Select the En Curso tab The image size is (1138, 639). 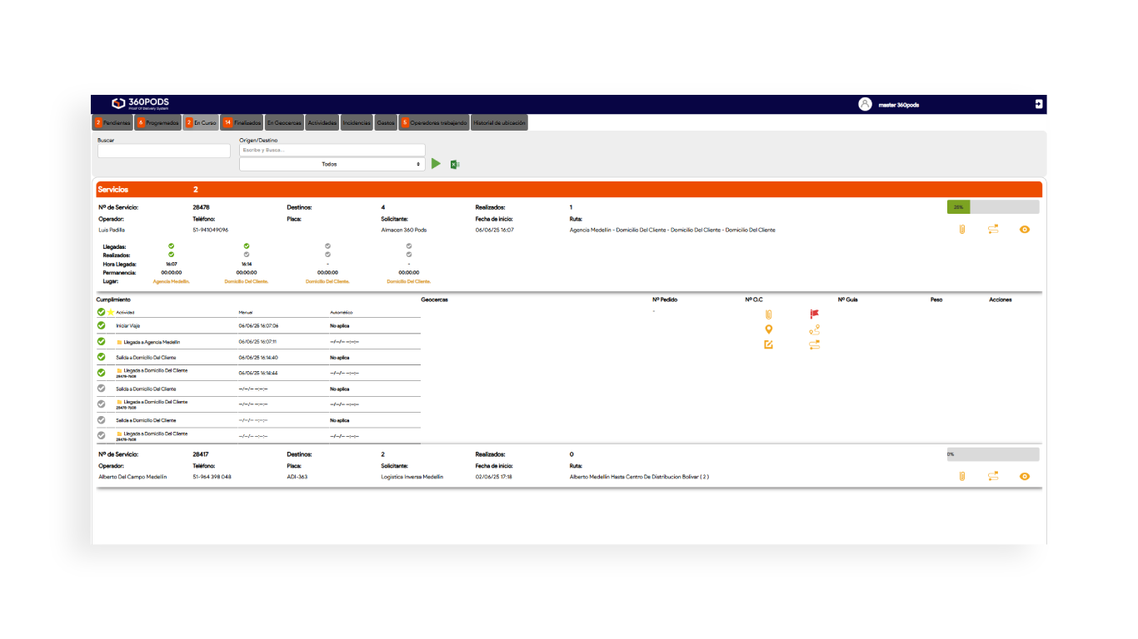(x=201, y=122)
